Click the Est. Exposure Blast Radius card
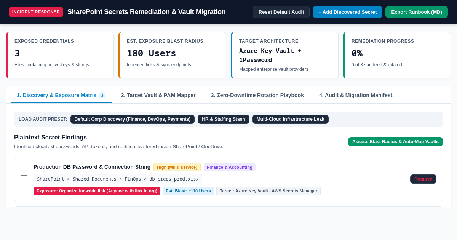Viewport: 457px width, 240px height. tap(172, 55)
